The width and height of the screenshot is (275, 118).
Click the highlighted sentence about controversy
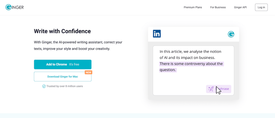191,64
